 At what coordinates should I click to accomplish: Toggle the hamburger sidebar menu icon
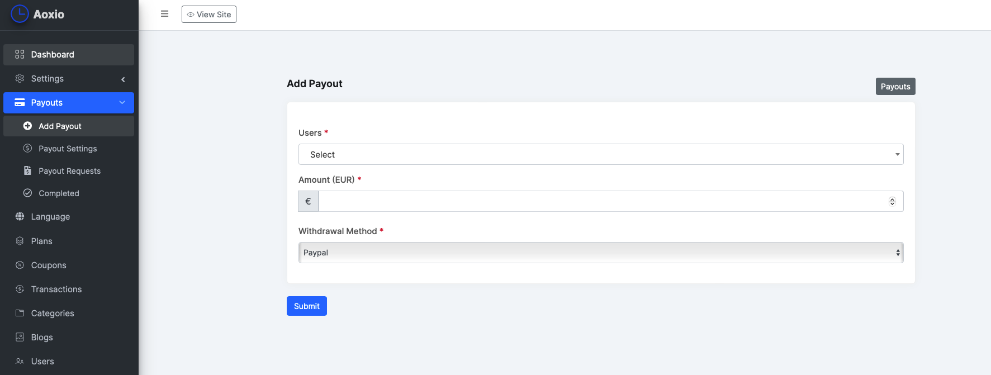click(x=164, y=14)
